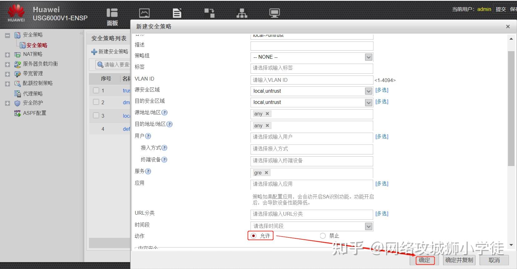Open 服务器负载均衡 in the sidebar

click(x=41, y=64)
